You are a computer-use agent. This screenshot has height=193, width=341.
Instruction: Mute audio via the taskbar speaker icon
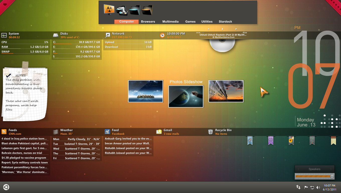(x=318, y=187)
